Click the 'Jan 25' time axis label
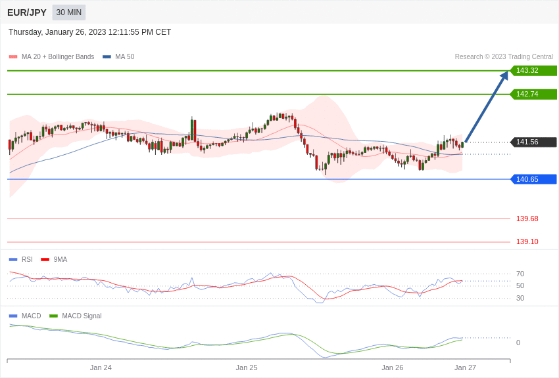Screen dimensions: 559x378 pos(247,367)
